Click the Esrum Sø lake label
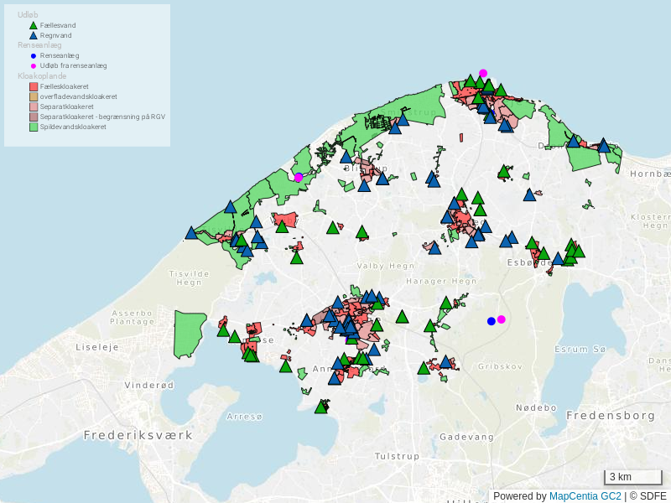Screen dimensions: 671x503 (x=580, y=349)
